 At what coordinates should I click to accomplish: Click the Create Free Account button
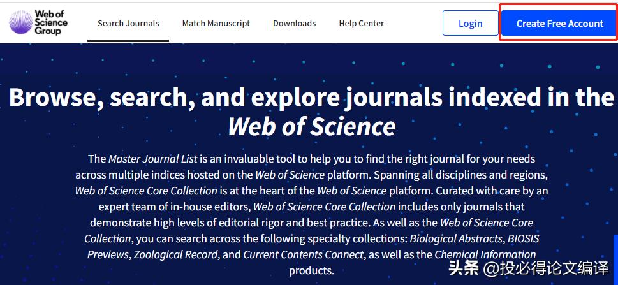(559, 24)
